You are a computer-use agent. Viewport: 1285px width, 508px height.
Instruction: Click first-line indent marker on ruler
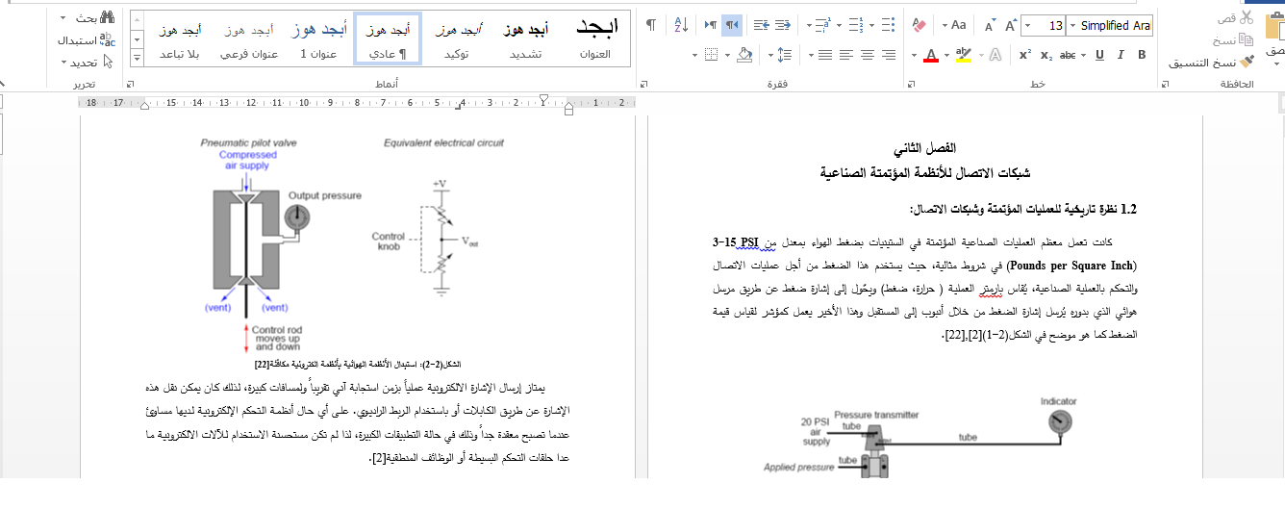(543, 98)
